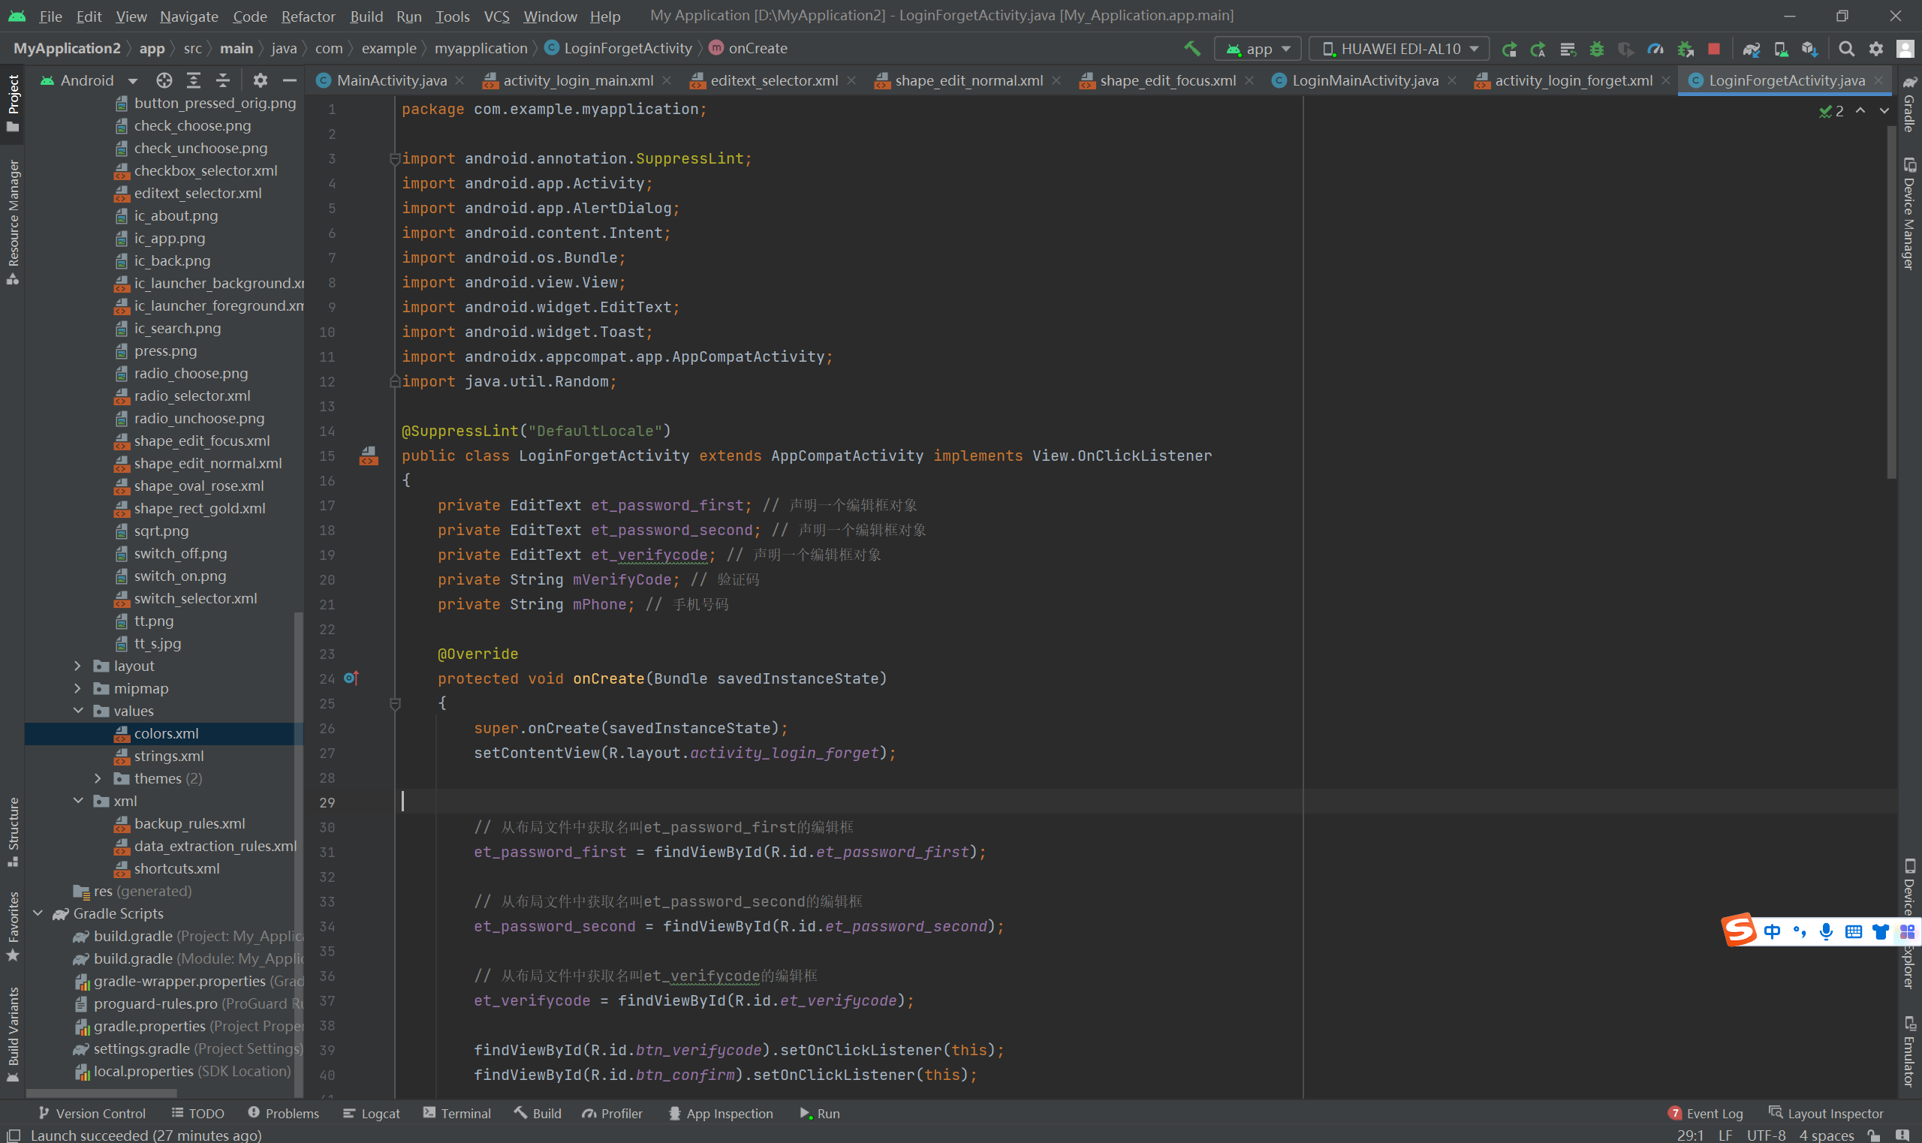1922x1143 pixels.
Task: Expand the layout folder in tree
Action: click(x=78, y=666)
